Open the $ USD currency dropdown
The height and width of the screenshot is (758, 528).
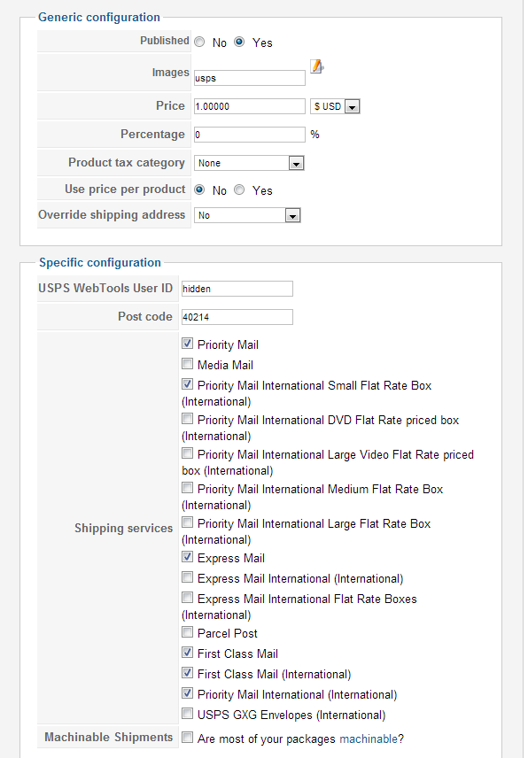pos(335,106)
